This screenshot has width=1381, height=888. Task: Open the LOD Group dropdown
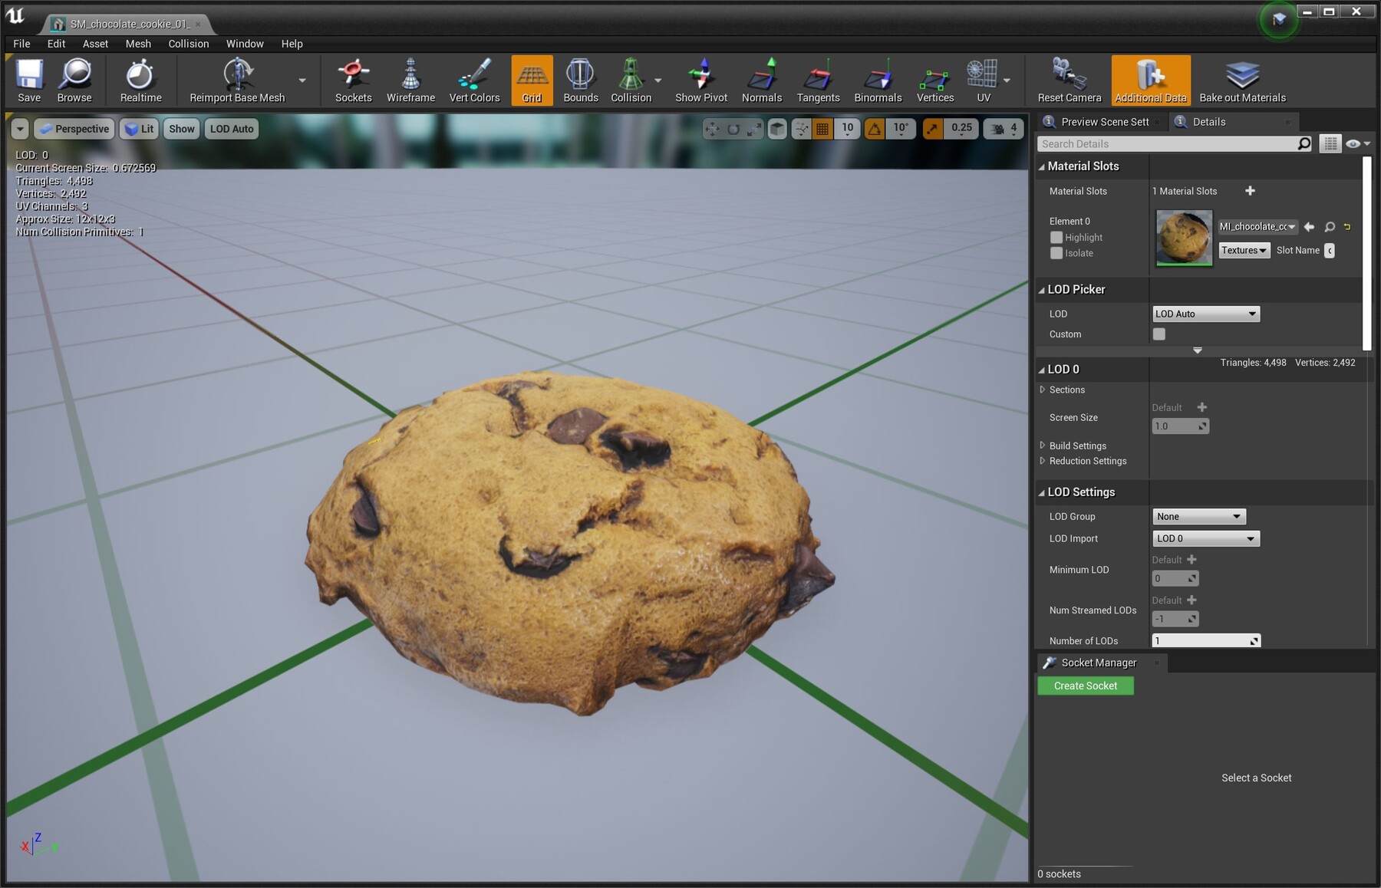pos(1198,516)
